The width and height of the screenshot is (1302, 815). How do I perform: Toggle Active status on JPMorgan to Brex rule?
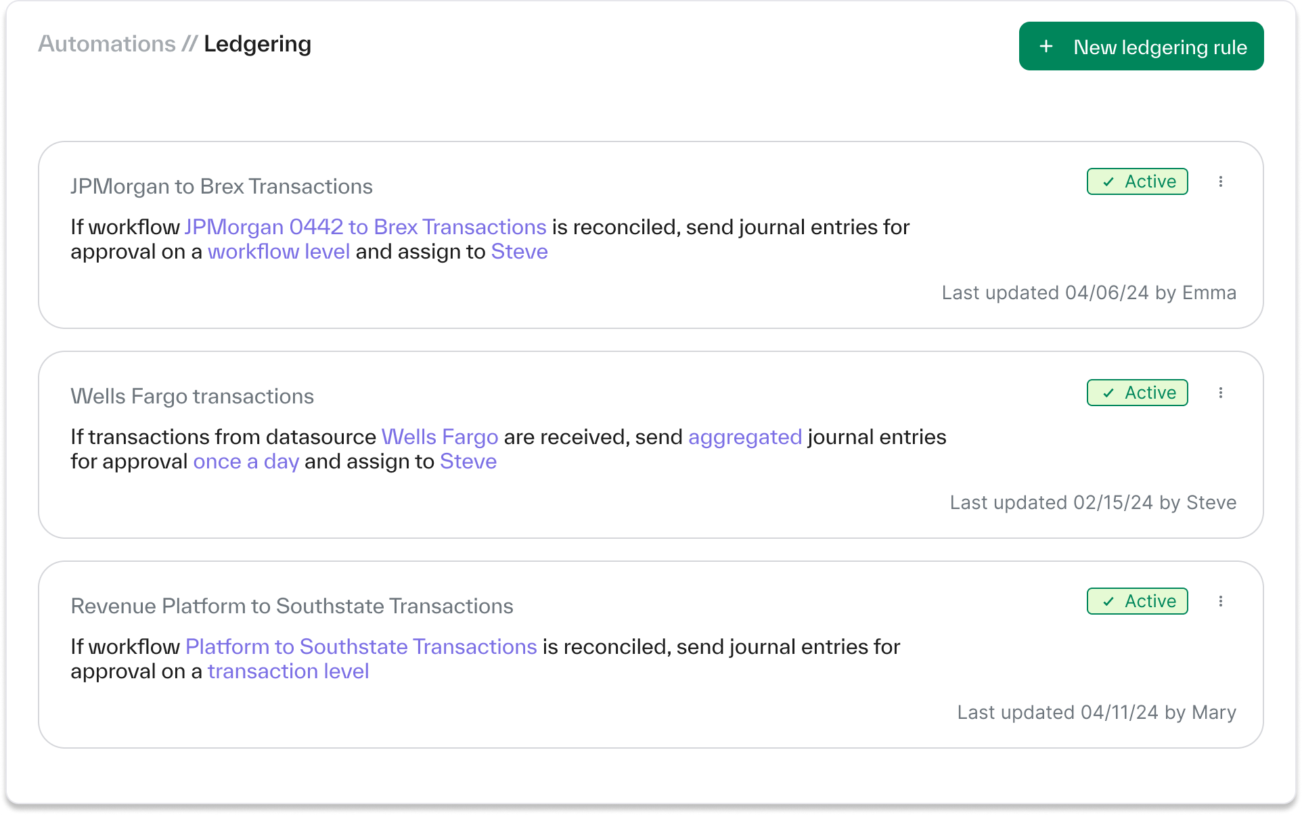[x=1138, y=181]
